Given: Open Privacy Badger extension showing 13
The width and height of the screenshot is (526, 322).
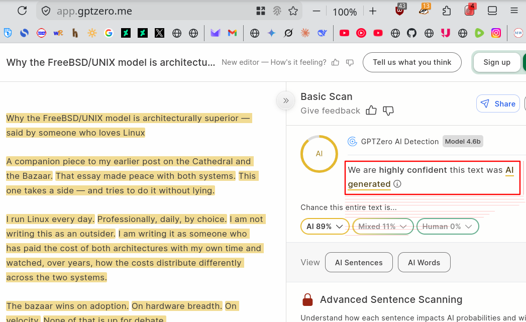Looking at the screenshot, I should (x=425, y=10).
